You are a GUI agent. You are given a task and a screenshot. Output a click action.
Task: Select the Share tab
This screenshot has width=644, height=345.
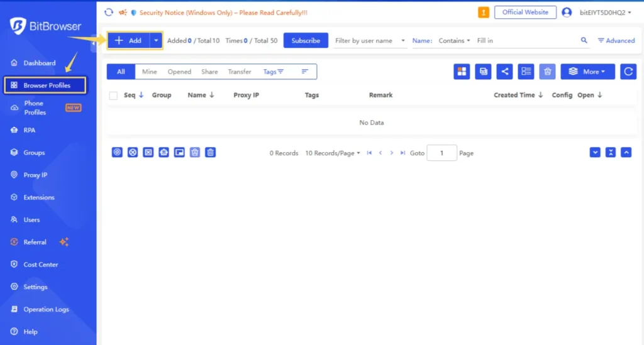coord(209,72)
